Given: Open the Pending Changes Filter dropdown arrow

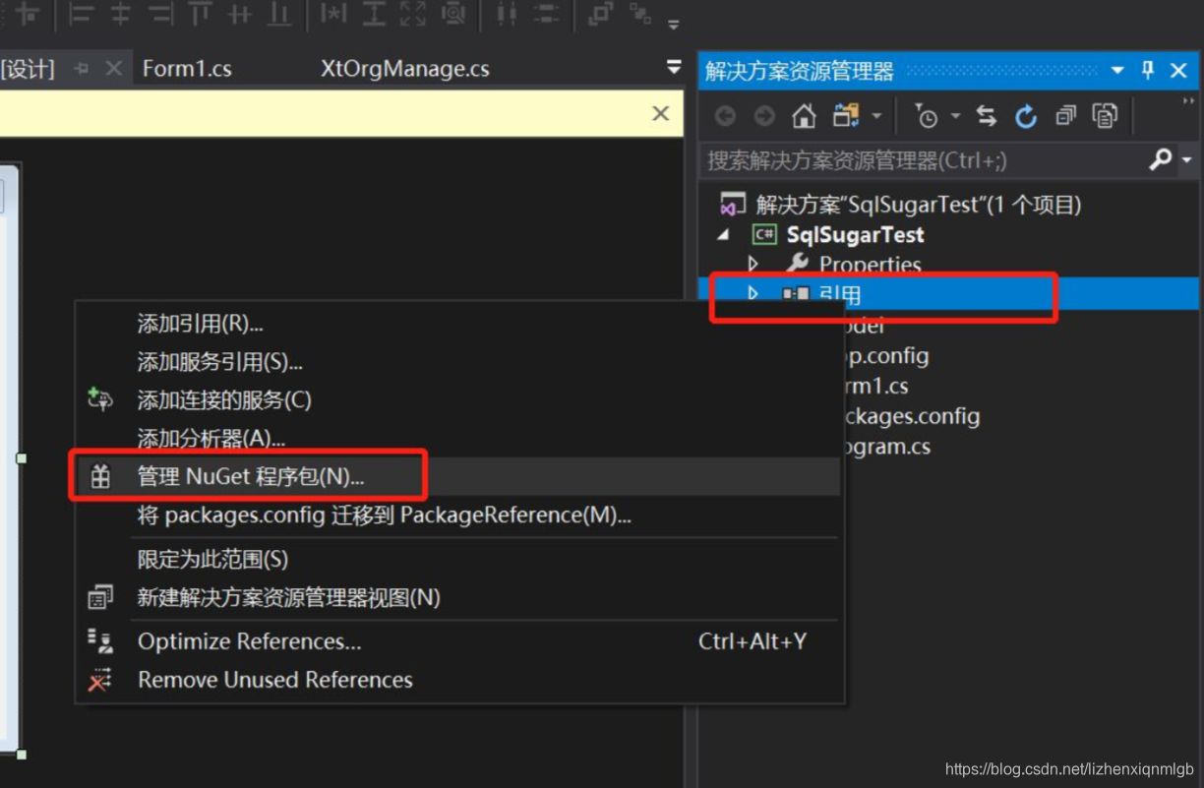Looking at the screenshot, I should pos(954,117).
